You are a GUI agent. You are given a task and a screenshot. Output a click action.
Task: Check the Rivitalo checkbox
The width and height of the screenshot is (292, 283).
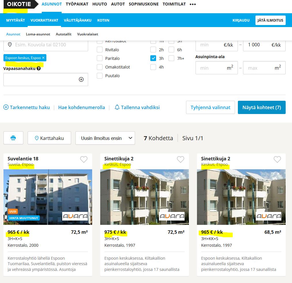(100, 50)
